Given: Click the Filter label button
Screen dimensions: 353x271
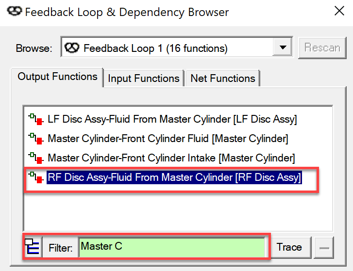Looking at the screenshot, I should [60, 248].
